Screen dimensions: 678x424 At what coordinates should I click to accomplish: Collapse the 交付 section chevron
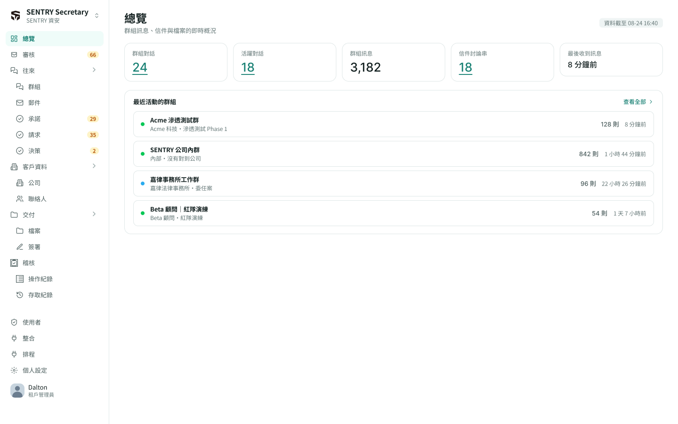tap(94, 214)
